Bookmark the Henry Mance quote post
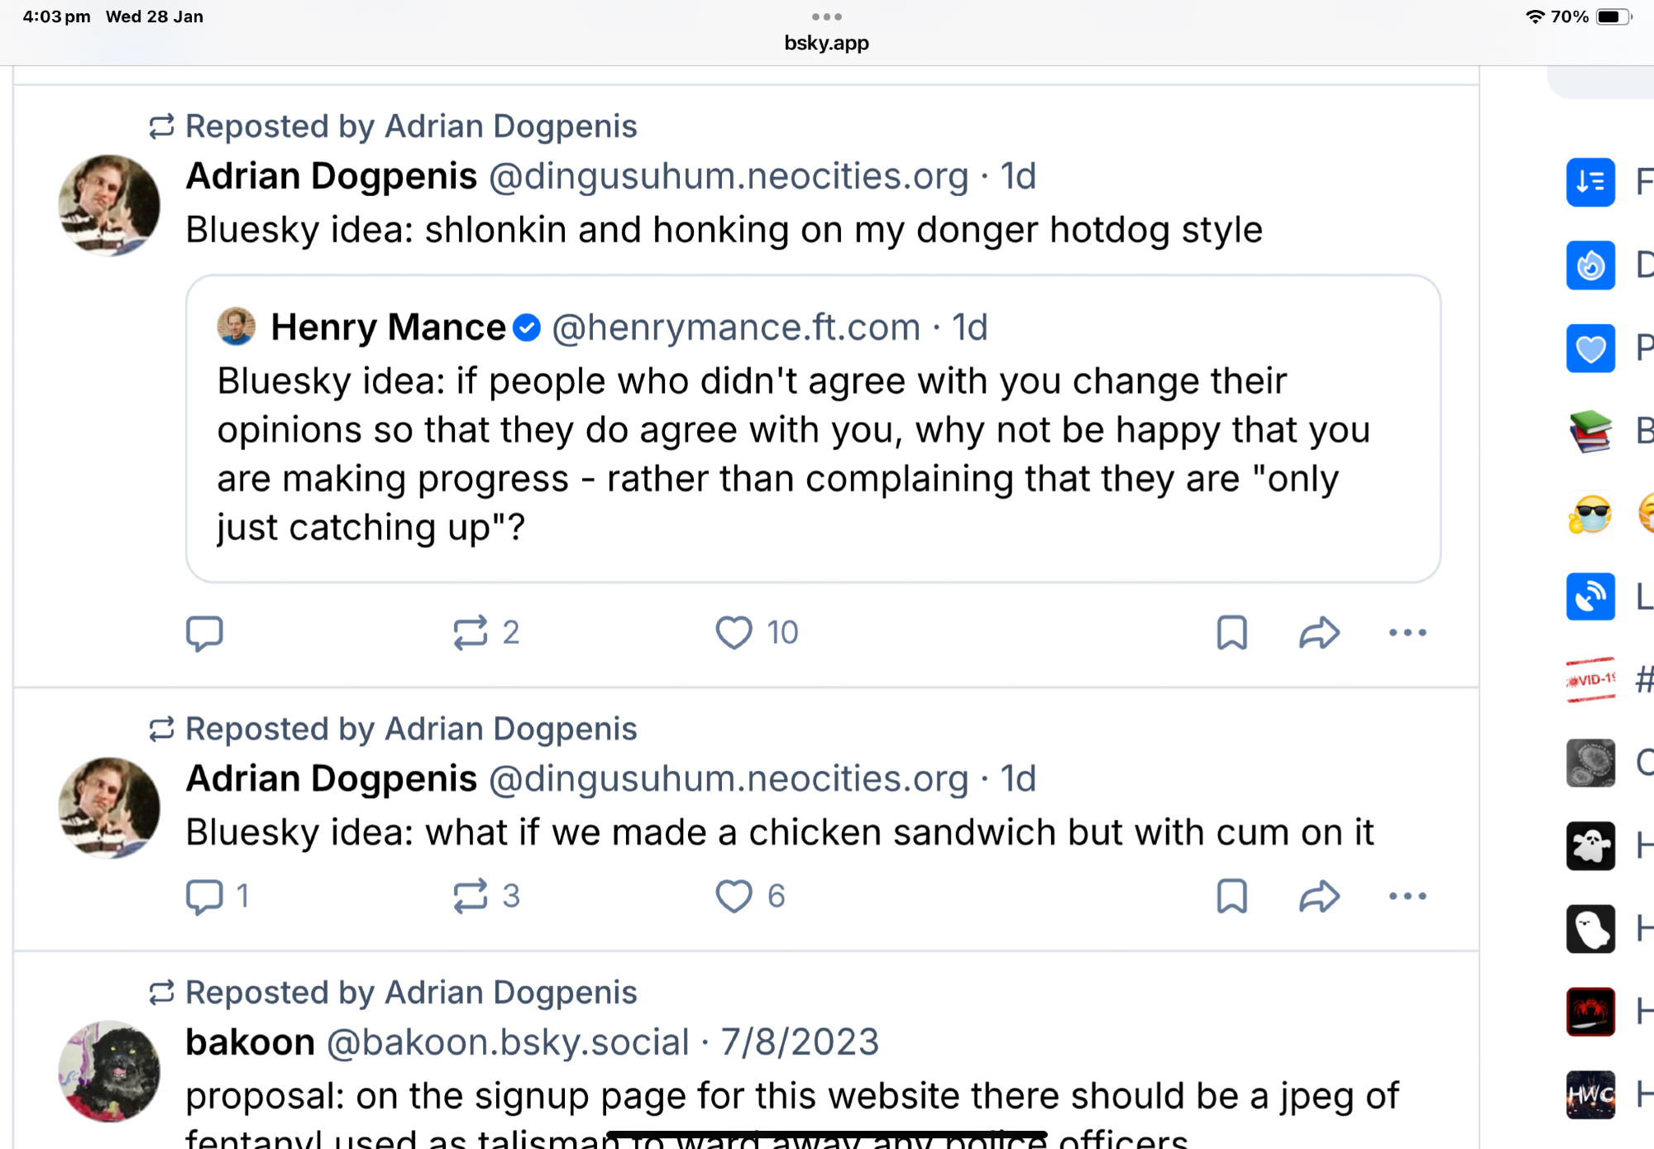 (x=1231, y=633)
